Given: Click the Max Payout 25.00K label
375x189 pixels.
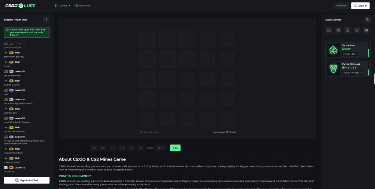Looking at the screenshot, I should 225,132.
